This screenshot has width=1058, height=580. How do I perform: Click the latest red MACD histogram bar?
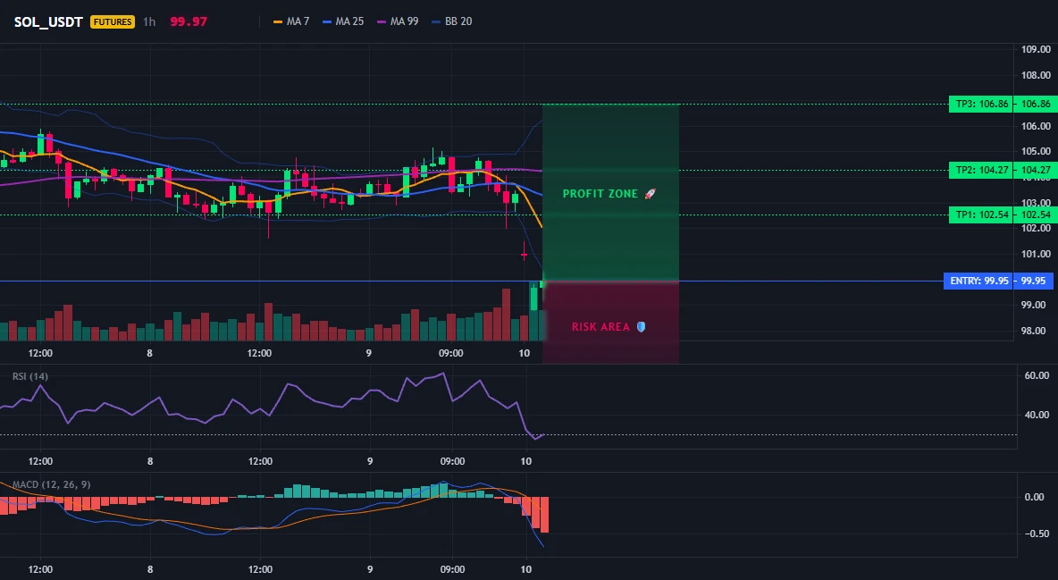(544, 515)
